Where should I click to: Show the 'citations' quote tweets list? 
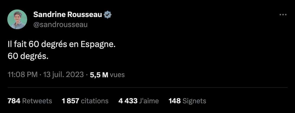click(95, 101)
